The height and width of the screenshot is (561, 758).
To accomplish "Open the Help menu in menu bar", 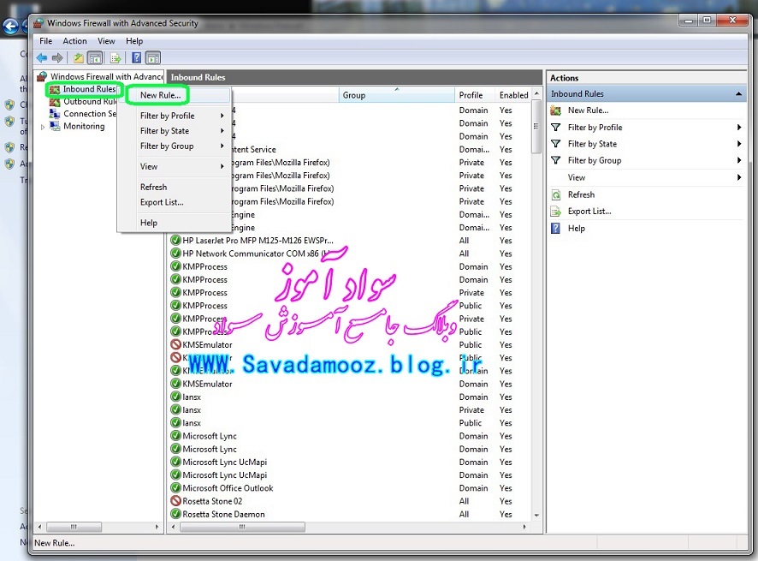I will 134,41.
